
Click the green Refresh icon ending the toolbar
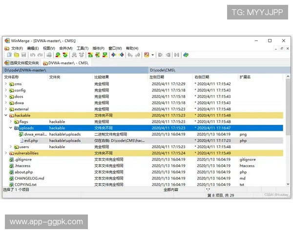click(186, 55)
